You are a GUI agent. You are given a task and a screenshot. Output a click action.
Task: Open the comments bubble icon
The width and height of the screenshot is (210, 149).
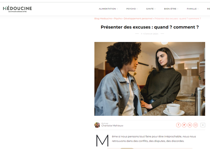[x=203, y=125]
